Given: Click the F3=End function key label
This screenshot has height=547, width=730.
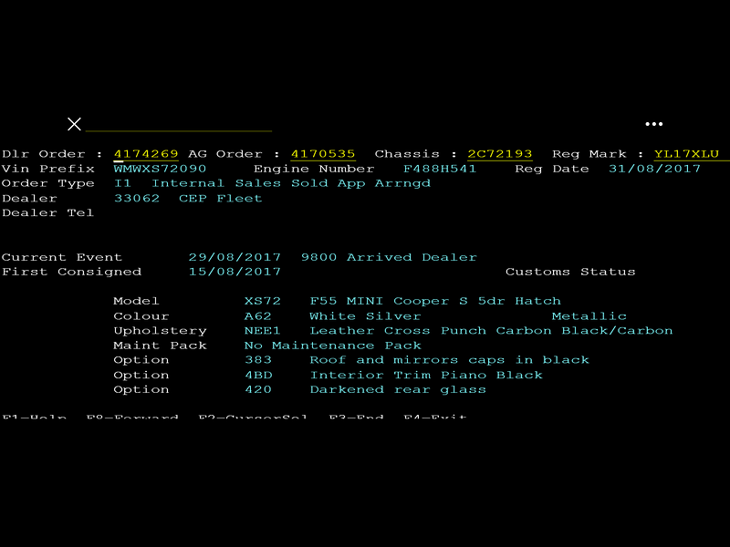Looking at the screenshot, I should coord(356,416).
